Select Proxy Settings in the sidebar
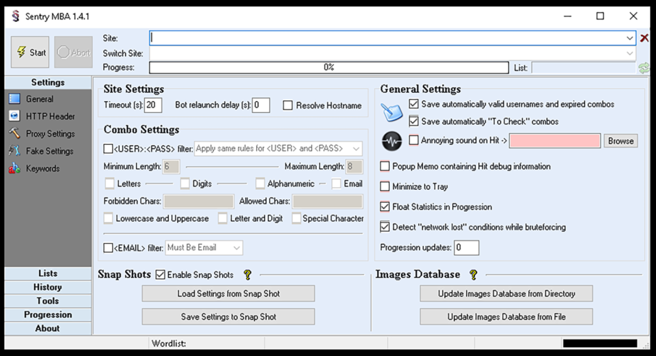Image resolution: width=656 pixels, height=356 pixels. point(50,134)
